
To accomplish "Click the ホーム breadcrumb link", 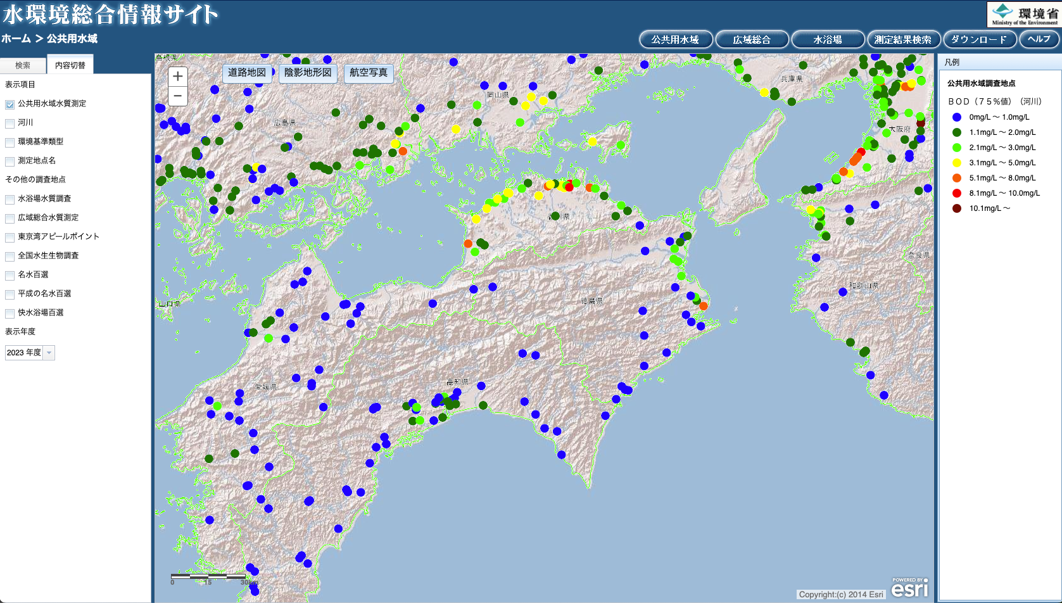I will (x=16, y=39).
